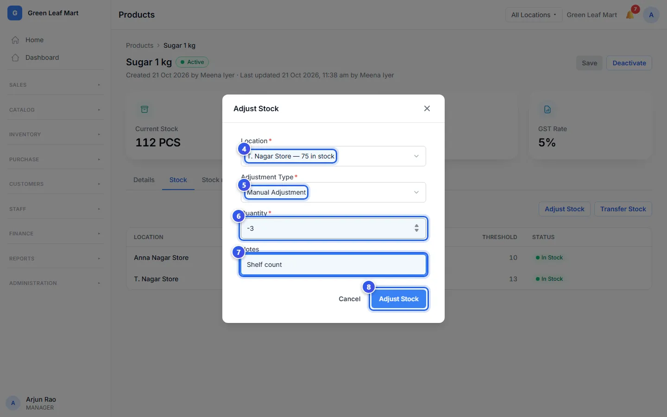Click the Home sidebar icon
The image size is (667, 417).
pos(15,40)
